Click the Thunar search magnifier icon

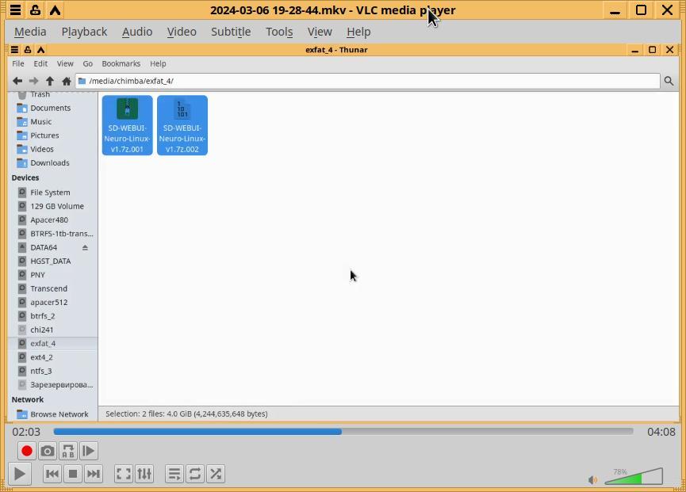click(x=669, y=81)
